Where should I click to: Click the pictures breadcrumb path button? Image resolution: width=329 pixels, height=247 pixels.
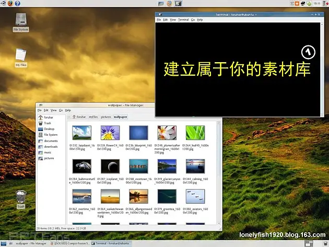(106, 117)
